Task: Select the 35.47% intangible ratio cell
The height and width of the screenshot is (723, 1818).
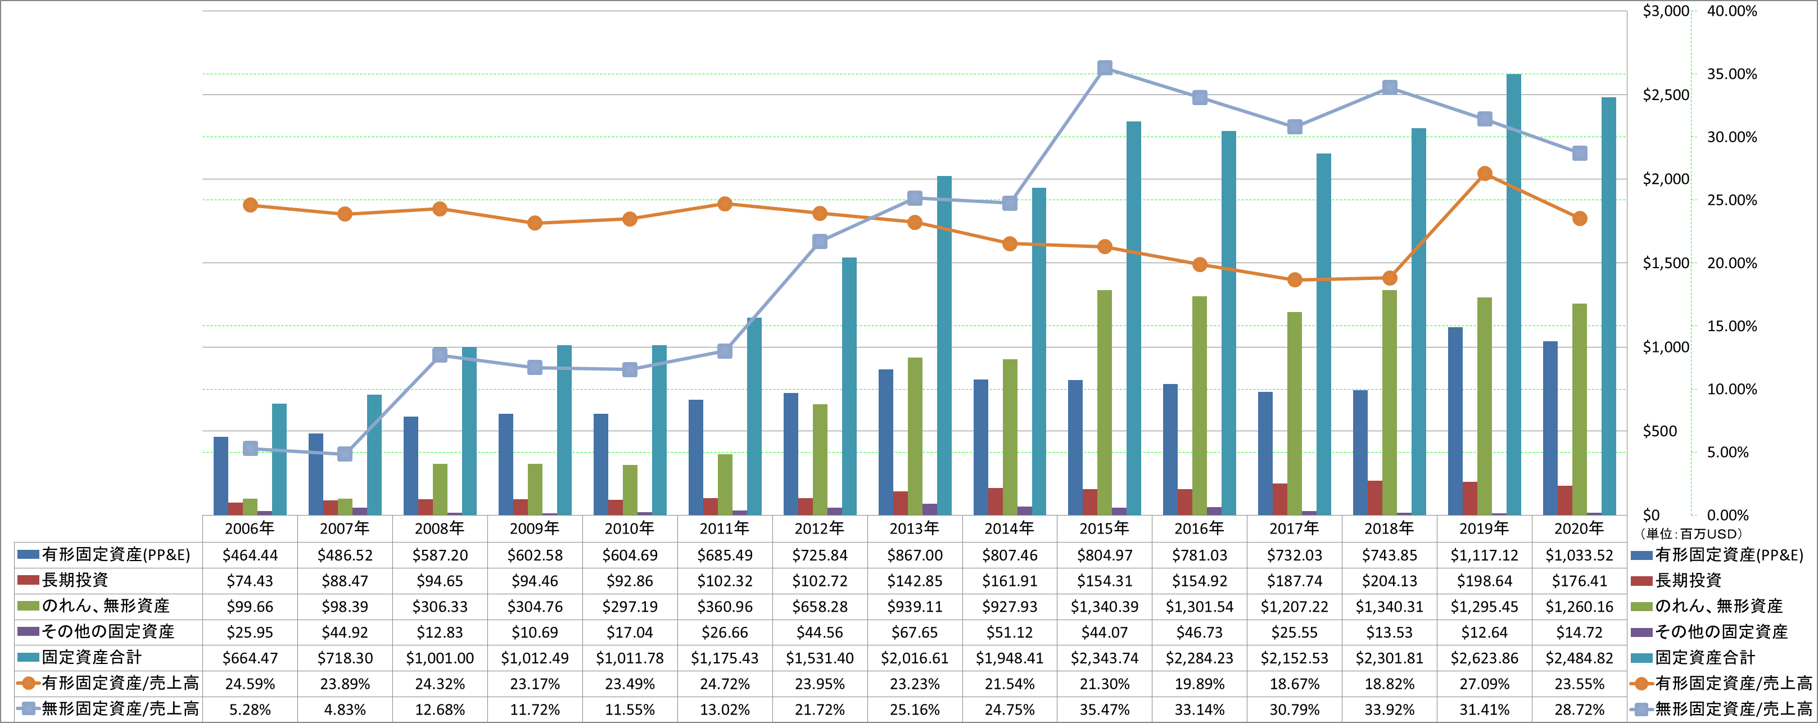Action: pyautogui.click(x=1105, y=710)
